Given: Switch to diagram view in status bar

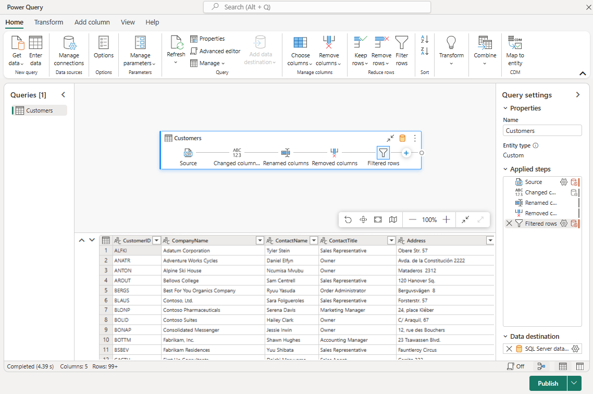Looking at the screenshot, I should (541, 366).
